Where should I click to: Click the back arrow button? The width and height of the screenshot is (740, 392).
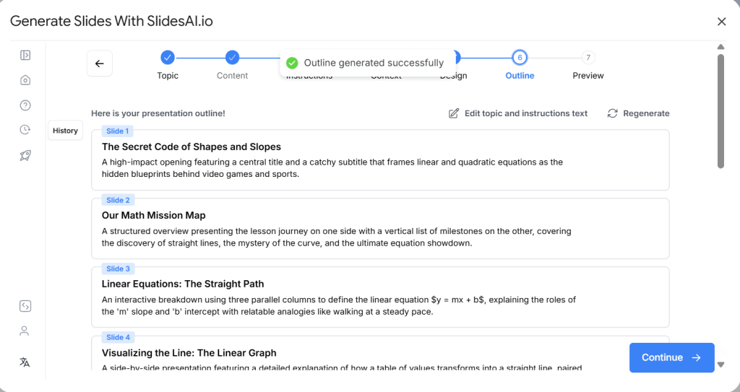pyautogui.click(x=100, y=64)
